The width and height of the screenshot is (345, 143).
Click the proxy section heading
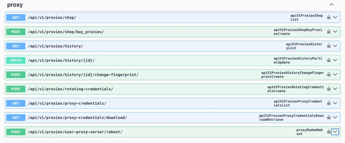tap(15, 5)
